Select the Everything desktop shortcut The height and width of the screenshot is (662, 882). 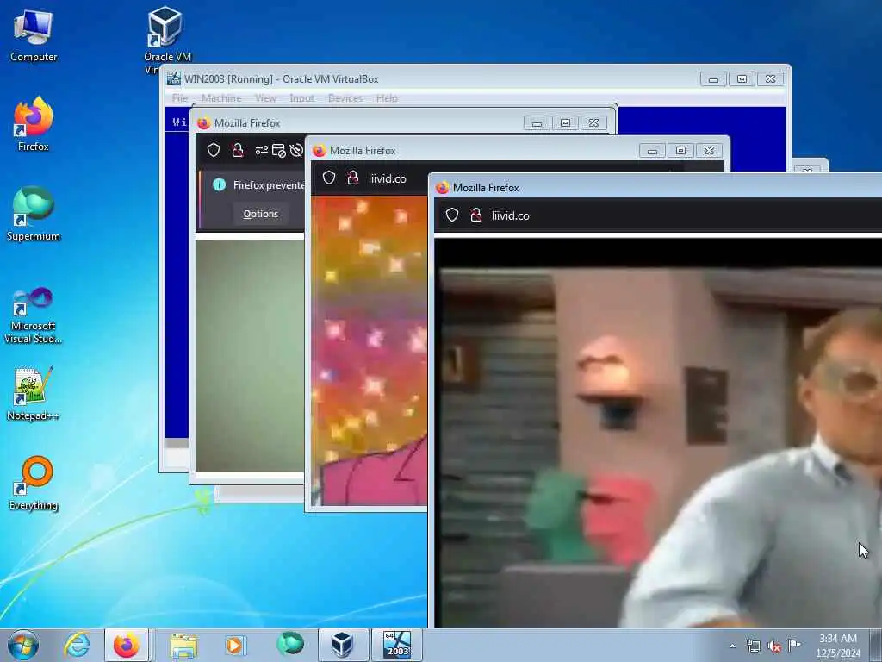pos(34,483)
